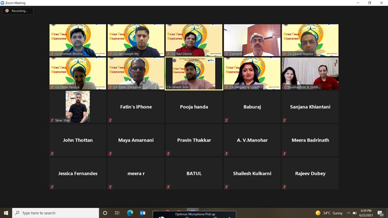Viewport: 388px width, 218px height.
Task: Click the muted mic icon on Sanjana Khiantani's tile
Action: pyautogui.click(x=284, y=120)
